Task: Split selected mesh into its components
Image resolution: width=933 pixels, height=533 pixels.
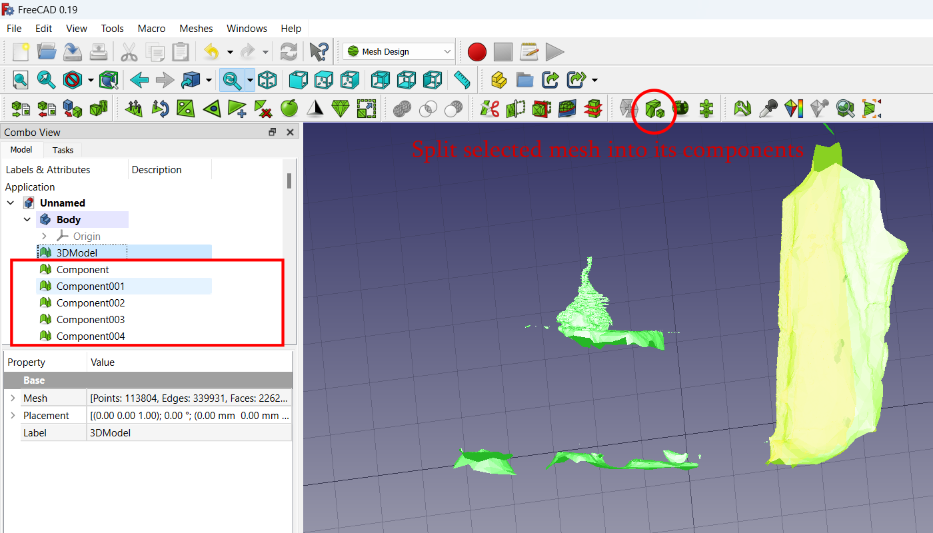Action: (654, 108)
